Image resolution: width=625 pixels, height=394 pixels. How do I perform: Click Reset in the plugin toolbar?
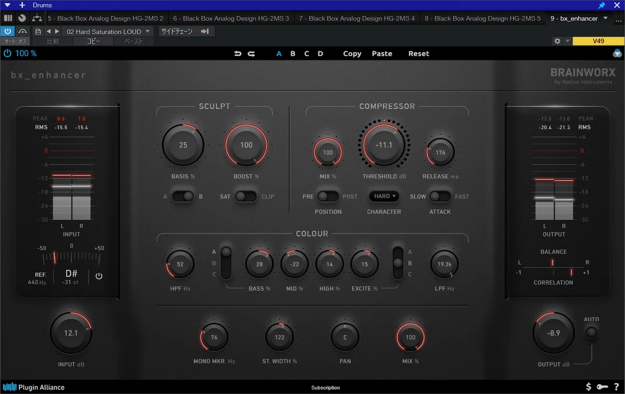(x=419, y=53)
